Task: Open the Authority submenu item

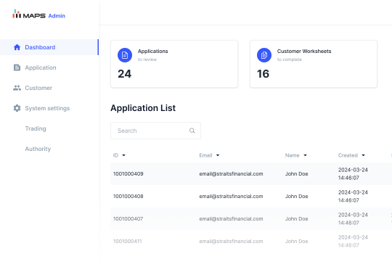Action: (x=38, y=149)
